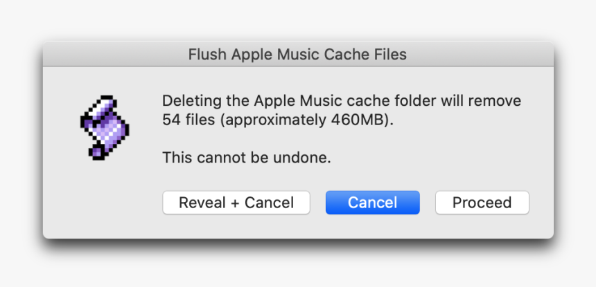Choose the blue Cancel button
Viewport: 596px width, 287px height.
373,203
